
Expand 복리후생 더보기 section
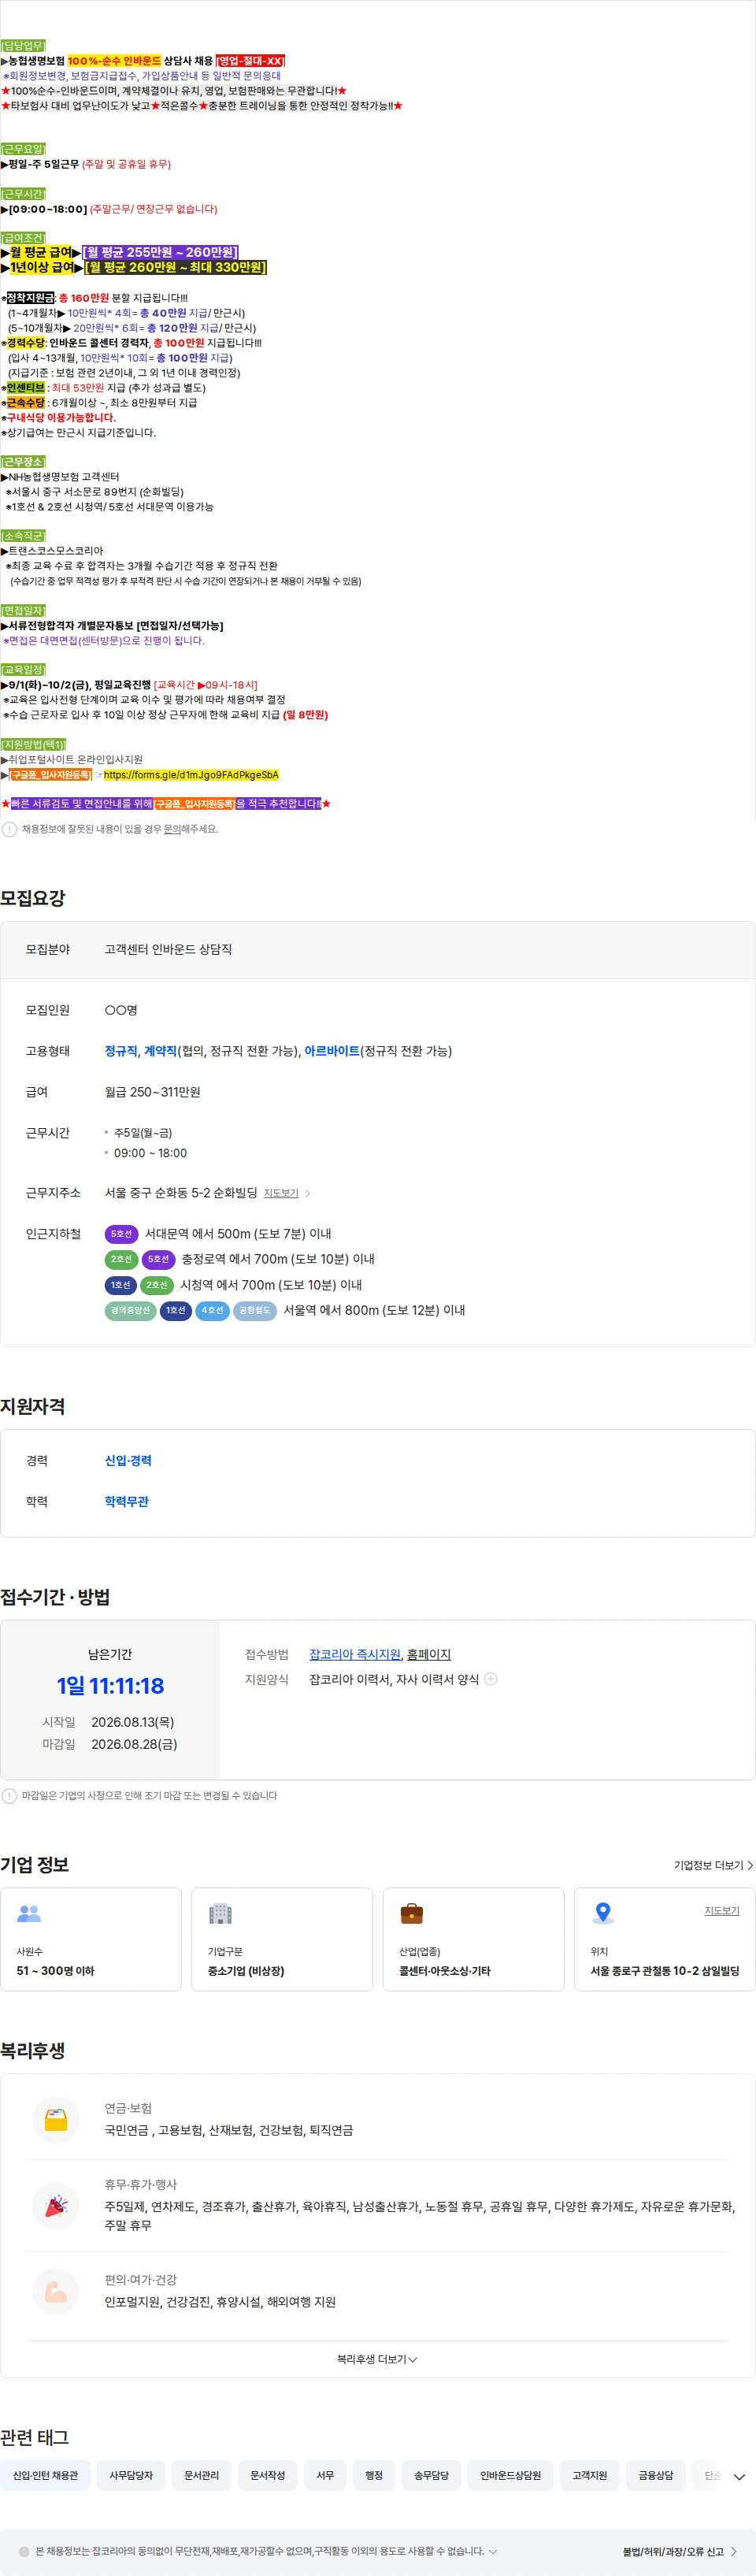click(x=377, y=2359)
